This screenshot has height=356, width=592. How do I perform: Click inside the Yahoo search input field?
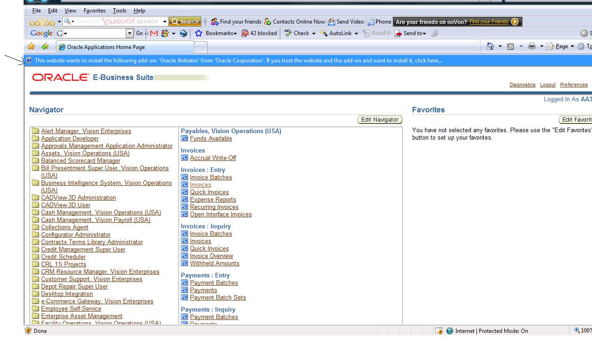point(118,22)
